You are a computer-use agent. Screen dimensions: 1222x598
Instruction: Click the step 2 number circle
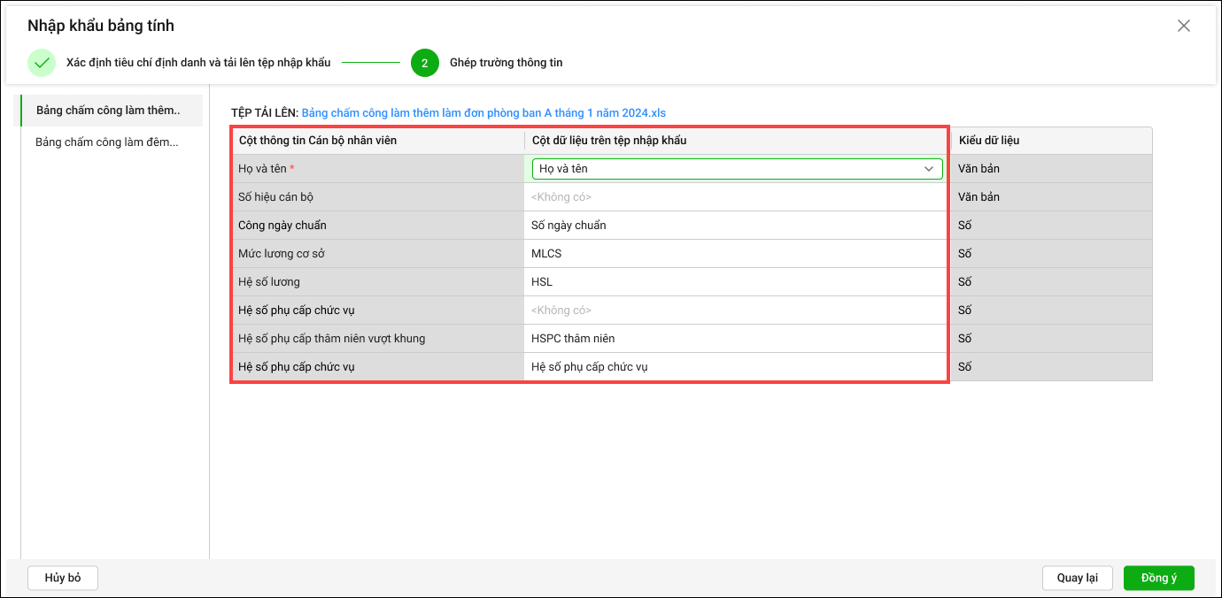424,63
